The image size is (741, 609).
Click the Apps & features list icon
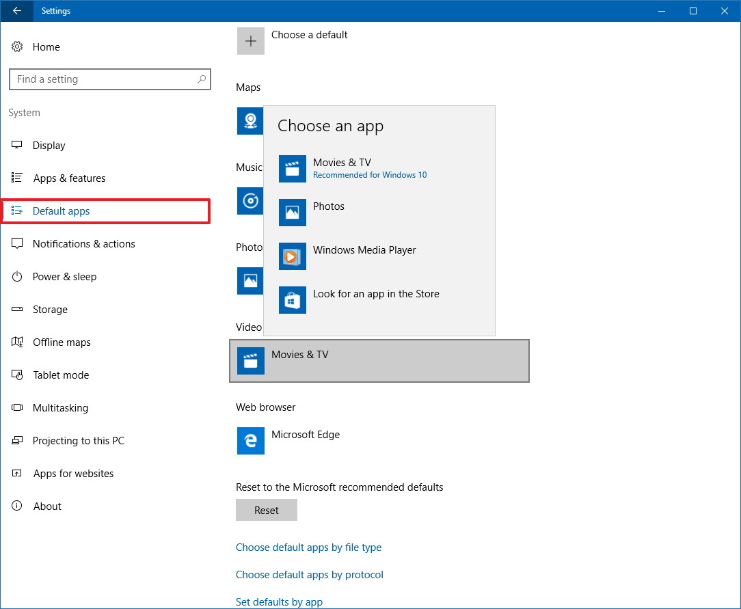point(17,178)
